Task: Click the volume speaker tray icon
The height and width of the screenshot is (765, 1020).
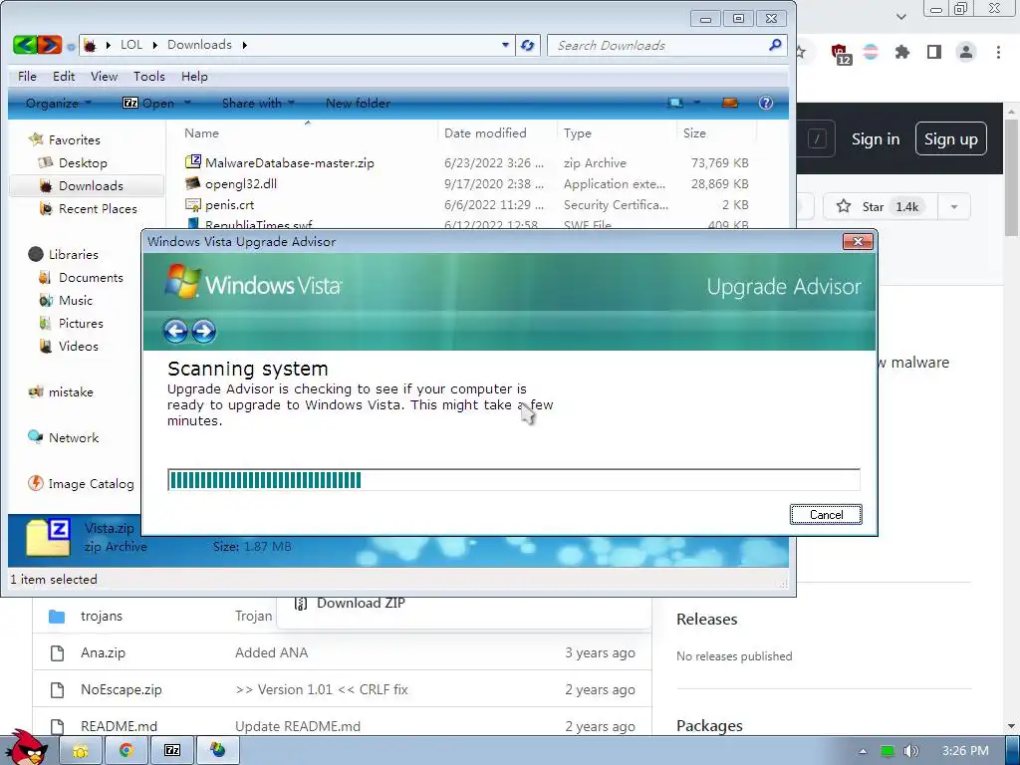Action: point(910,751)
